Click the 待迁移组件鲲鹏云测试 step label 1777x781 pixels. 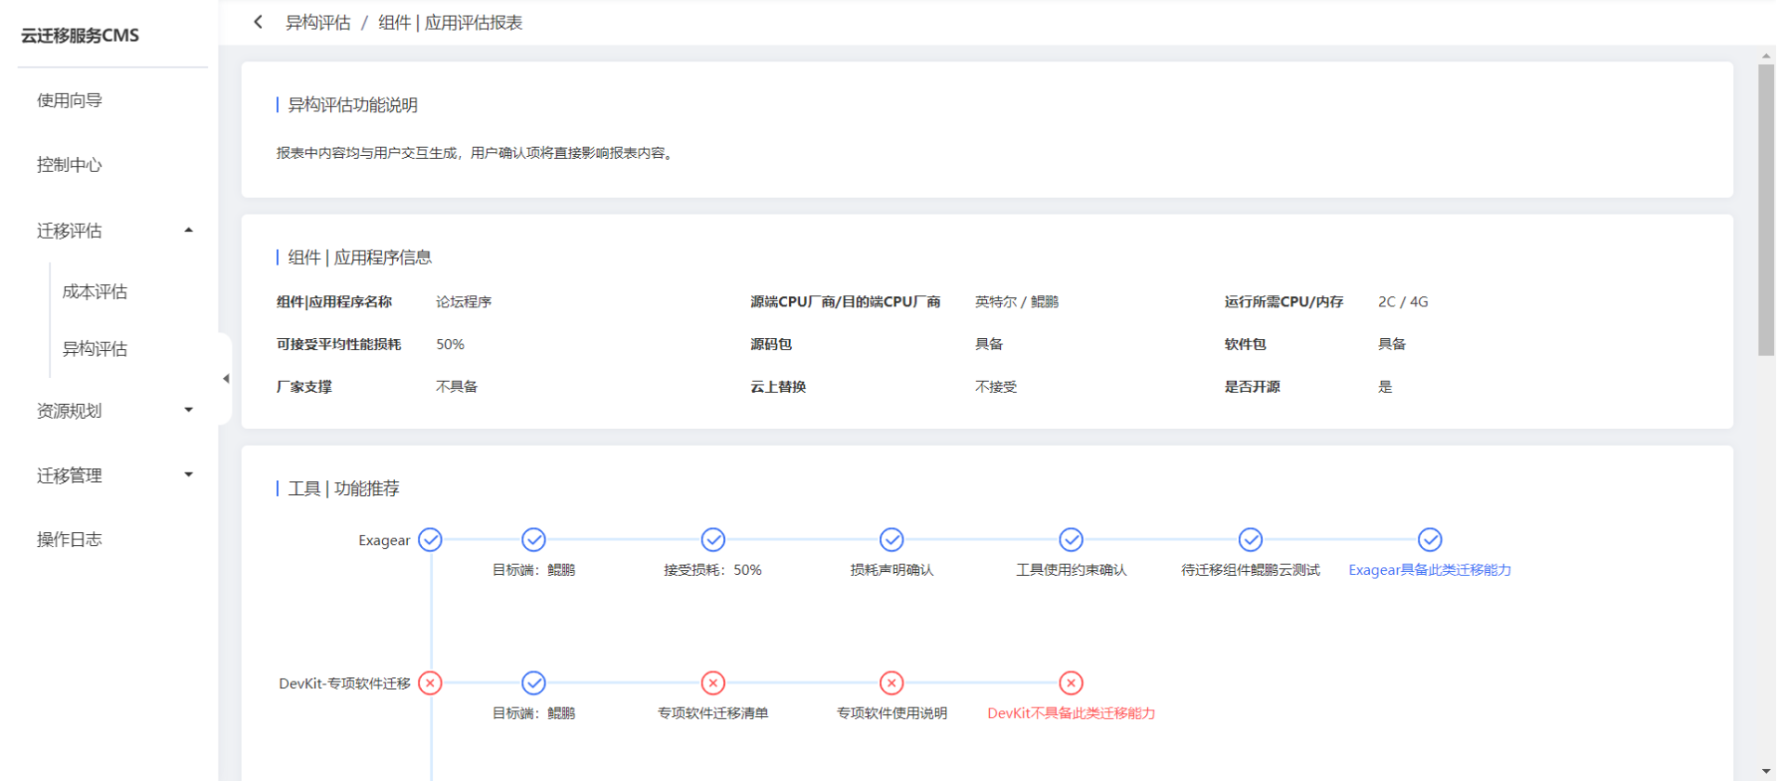pyautogui.click(x=1250, y=570)
